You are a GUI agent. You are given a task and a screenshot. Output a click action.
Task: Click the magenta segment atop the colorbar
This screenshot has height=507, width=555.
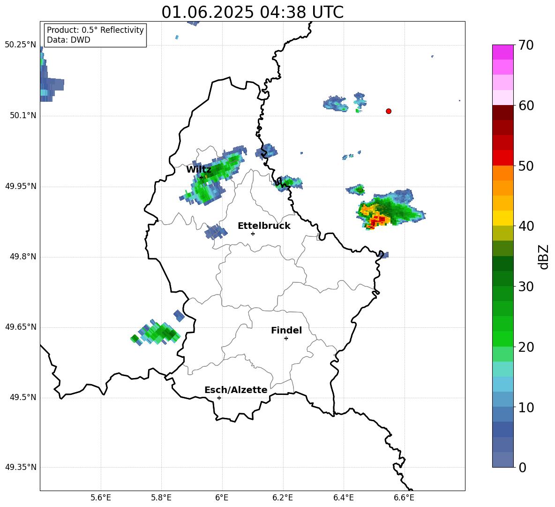click(x=503, y=52)
